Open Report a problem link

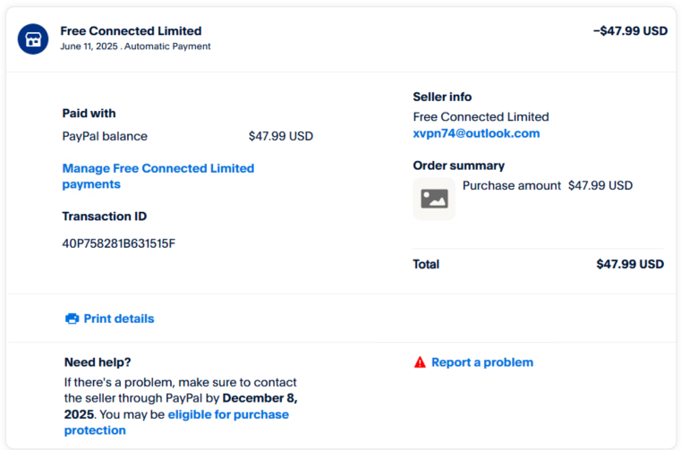[x=482, y=362]
